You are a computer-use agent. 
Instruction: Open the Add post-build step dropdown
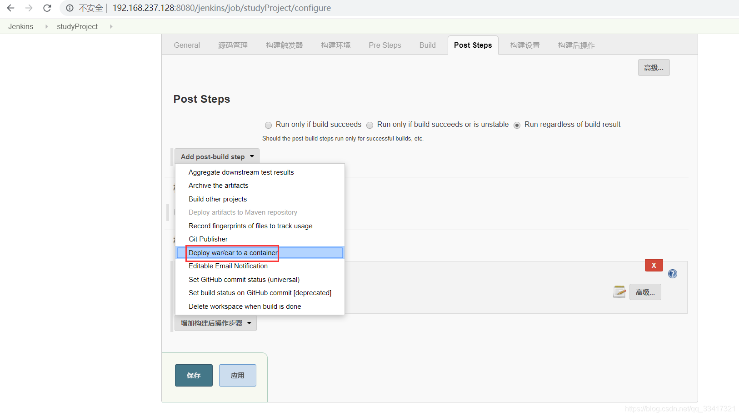[x=217, y=156]
